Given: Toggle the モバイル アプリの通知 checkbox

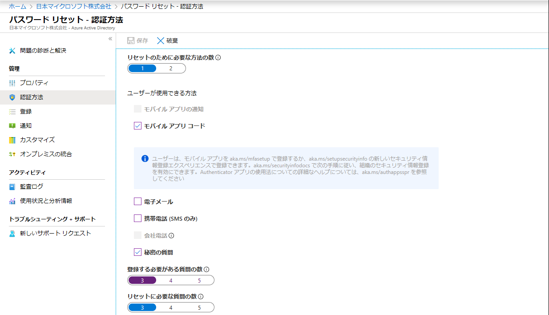Looking at the screenshot, I should pos(137,109).
